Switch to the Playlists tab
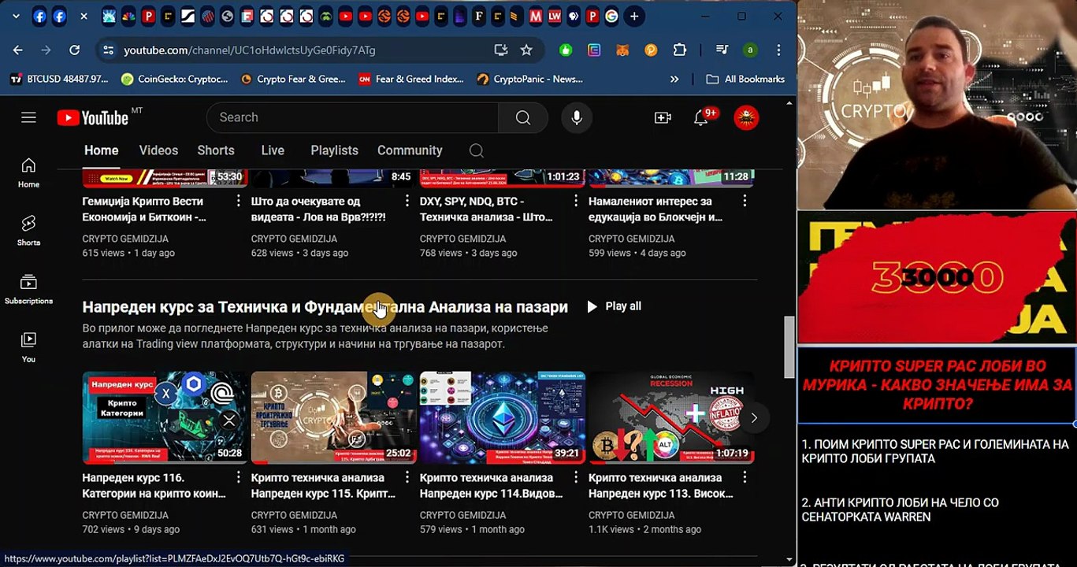This screenshot has height=567, width=1077. (x=334, y=150)
